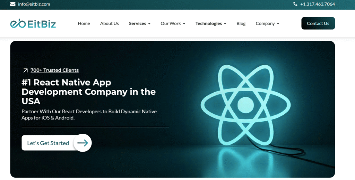
Task: Click the circular right-arrow icon
Action: (83, 143)
